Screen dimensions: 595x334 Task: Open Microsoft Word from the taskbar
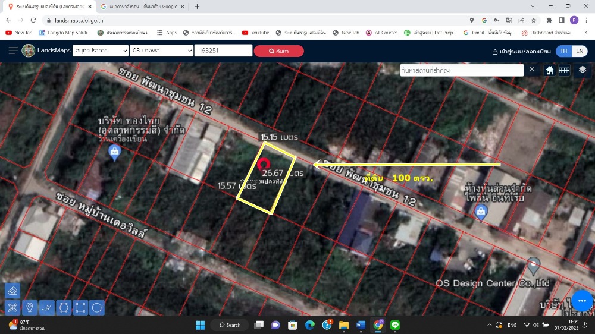coord(361,325)
